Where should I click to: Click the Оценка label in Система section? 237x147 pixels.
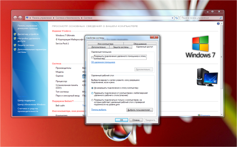[60, 76]
